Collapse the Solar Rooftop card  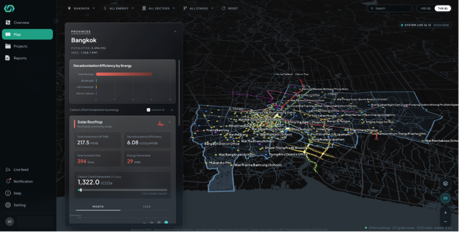point(170,122)
